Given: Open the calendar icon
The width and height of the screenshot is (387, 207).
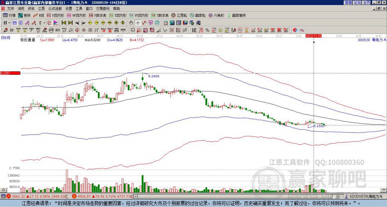Looking at the screenshot, I should click(166, 23).
